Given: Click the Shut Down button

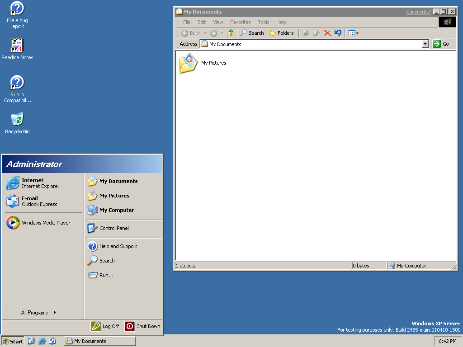Looking at the screenshot, I should point(143,326).
